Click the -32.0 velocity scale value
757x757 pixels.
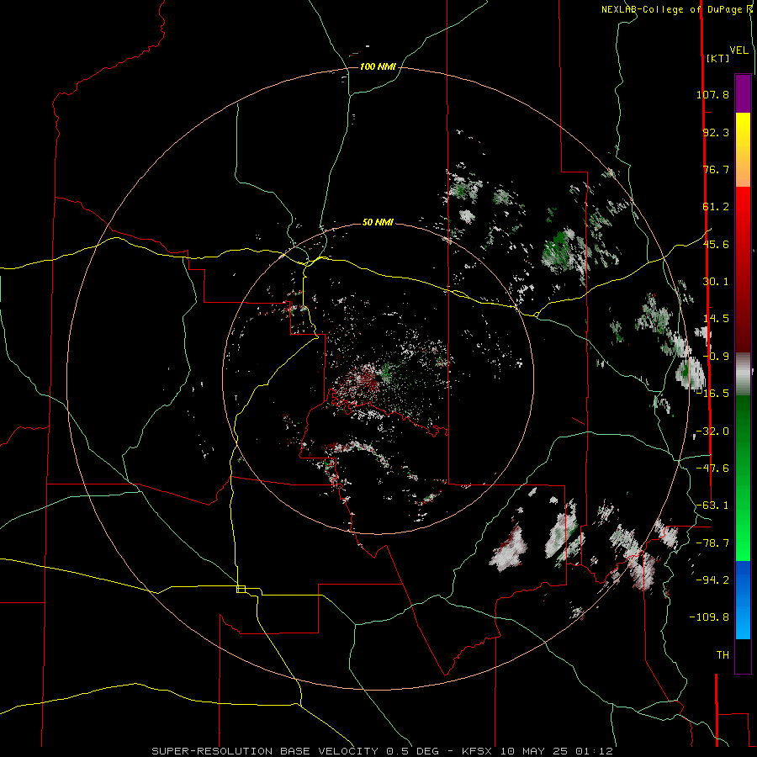[x=712, y=431]
